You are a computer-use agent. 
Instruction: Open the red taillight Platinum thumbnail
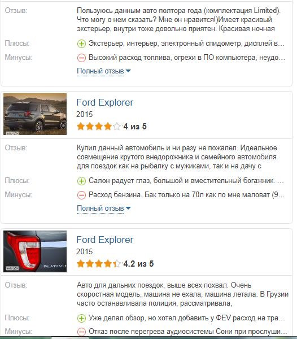pos(35,251)
